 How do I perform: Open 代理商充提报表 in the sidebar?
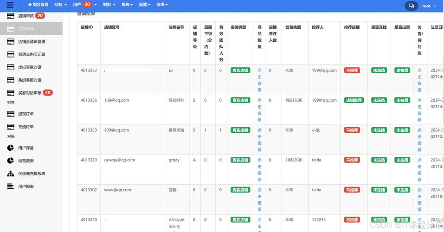32,174
